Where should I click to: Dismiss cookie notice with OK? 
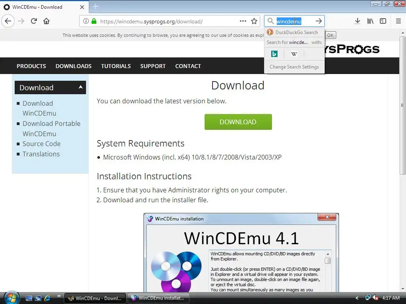click(x=330, y=35)
